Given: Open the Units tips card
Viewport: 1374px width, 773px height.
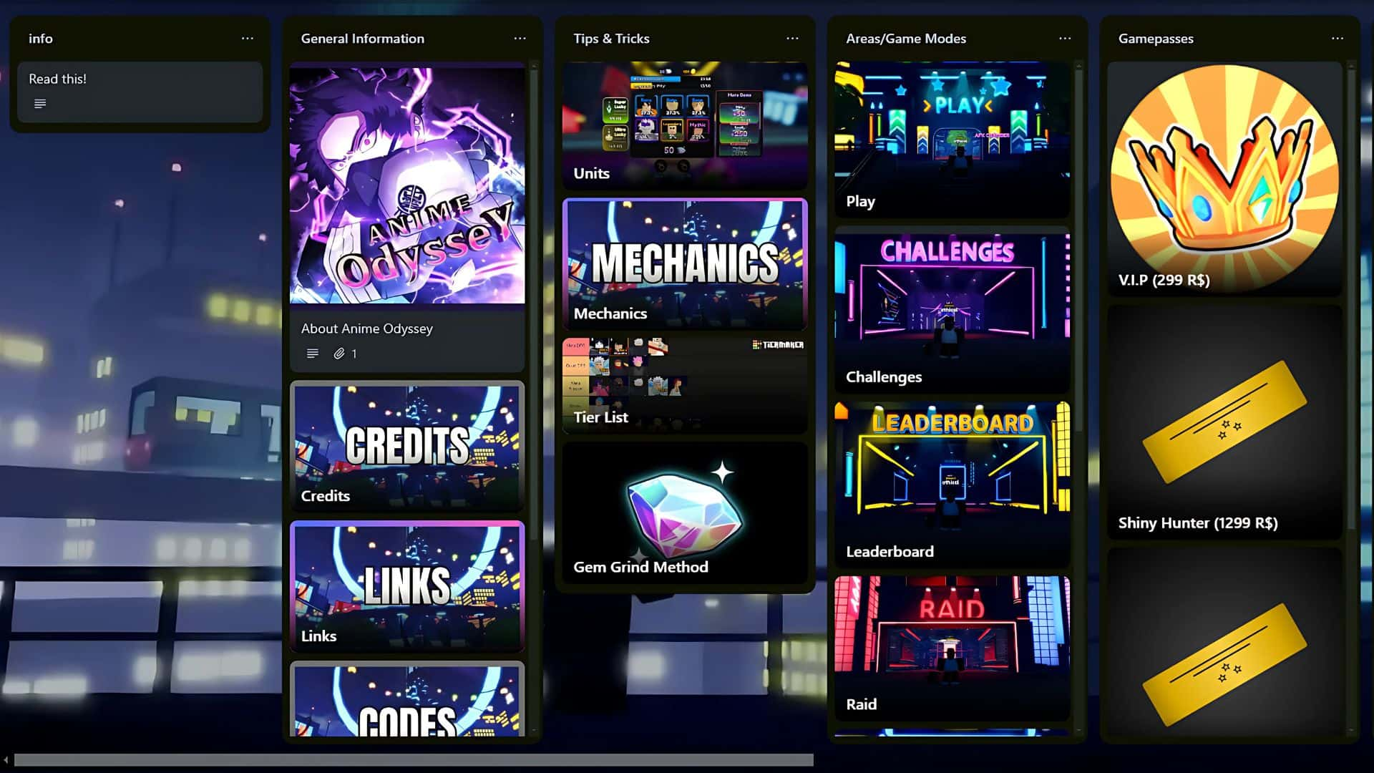Looking at the screenshot, I should pos(686,122).
